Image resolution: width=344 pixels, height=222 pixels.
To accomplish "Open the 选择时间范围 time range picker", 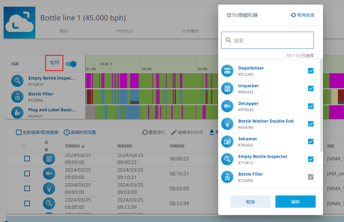I will pyautogui.click(x=80, y=132).
